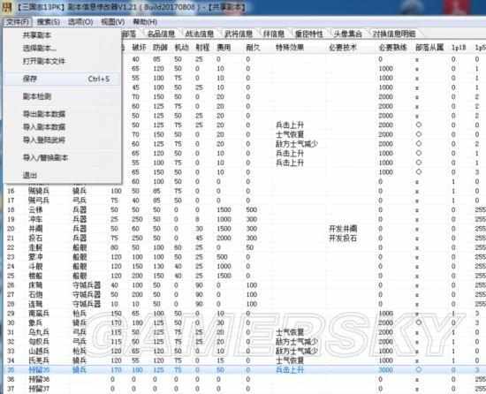Select the 象兵 row name
The height and width of the screenshot is (394, 486).
(35, 322)
